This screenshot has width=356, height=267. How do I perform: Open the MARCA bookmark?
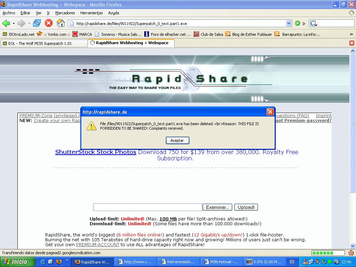(82, 34)
